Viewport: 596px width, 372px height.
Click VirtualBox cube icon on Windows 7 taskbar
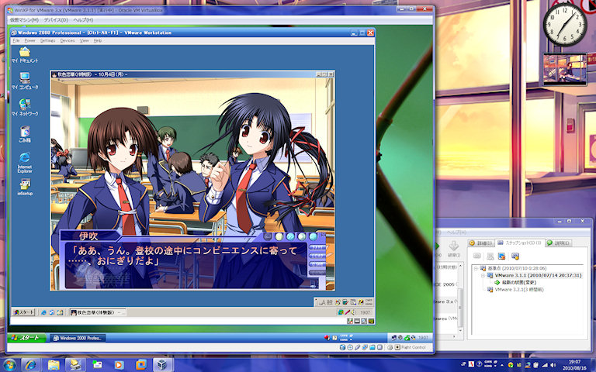coord(163,365)
